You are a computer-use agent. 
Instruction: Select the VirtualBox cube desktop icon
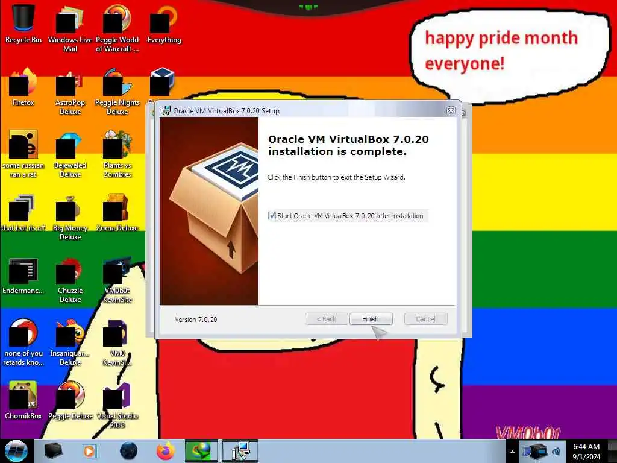point(162,82)
